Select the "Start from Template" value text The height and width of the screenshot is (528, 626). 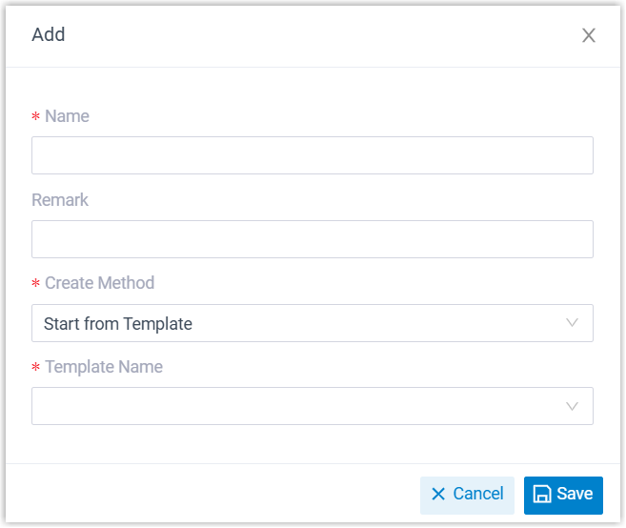click(x=118, y=324)
